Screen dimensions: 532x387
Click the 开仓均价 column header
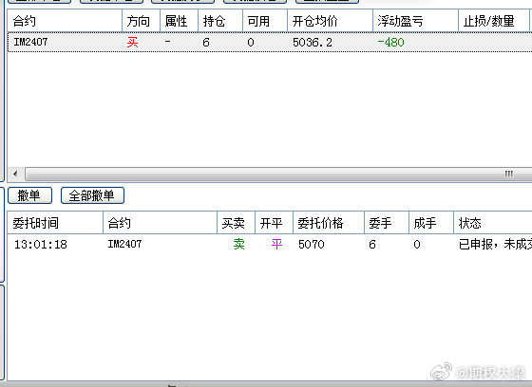click(331, 21)
